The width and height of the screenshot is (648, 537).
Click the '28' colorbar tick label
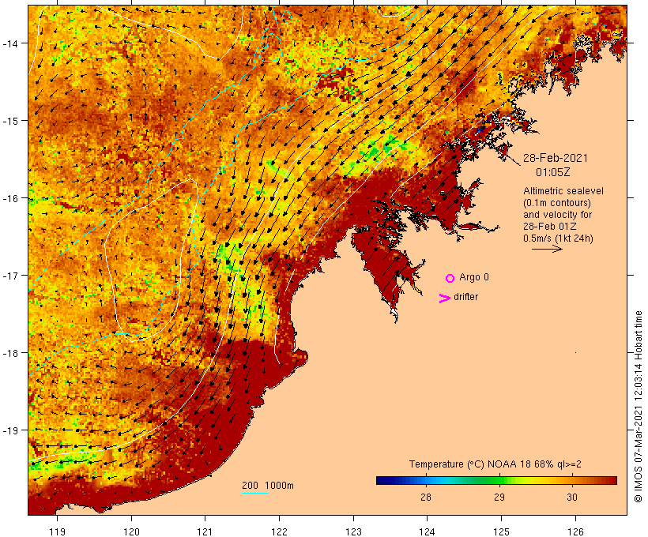(x=426, y=497)
